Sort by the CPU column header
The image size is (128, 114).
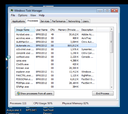tap(52, 30)
